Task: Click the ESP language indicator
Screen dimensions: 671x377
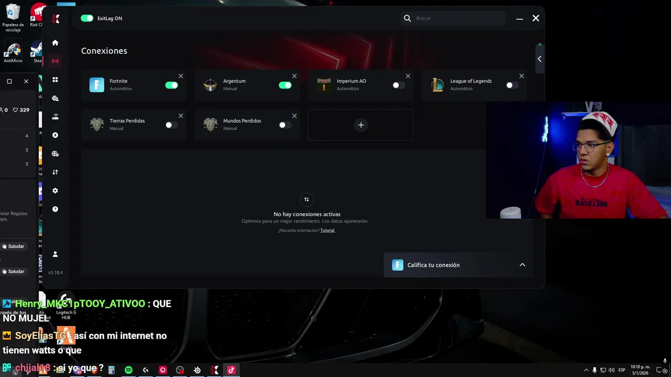Action: 622,370
